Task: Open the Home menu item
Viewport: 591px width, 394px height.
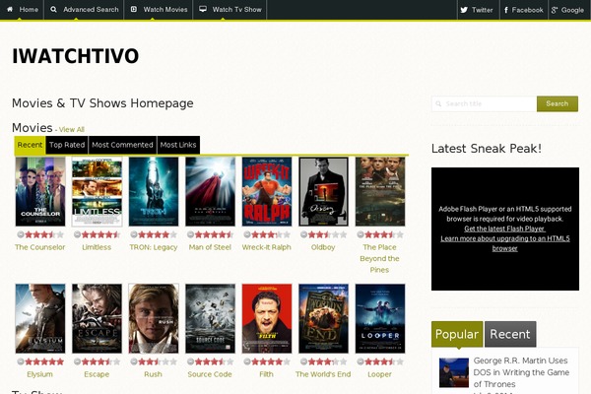Action: pos(22,10)
